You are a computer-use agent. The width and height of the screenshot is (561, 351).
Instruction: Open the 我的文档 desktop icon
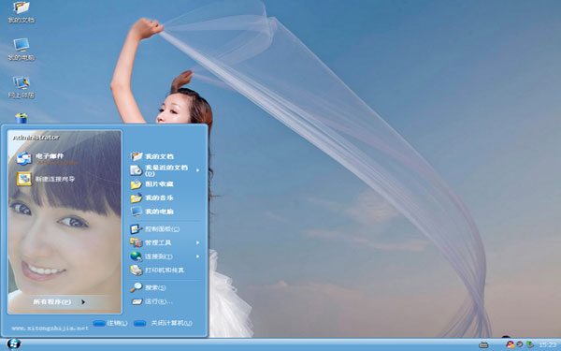22,11
